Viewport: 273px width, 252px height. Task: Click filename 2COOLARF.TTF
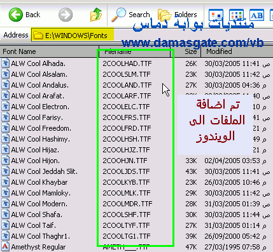point(127,96)
